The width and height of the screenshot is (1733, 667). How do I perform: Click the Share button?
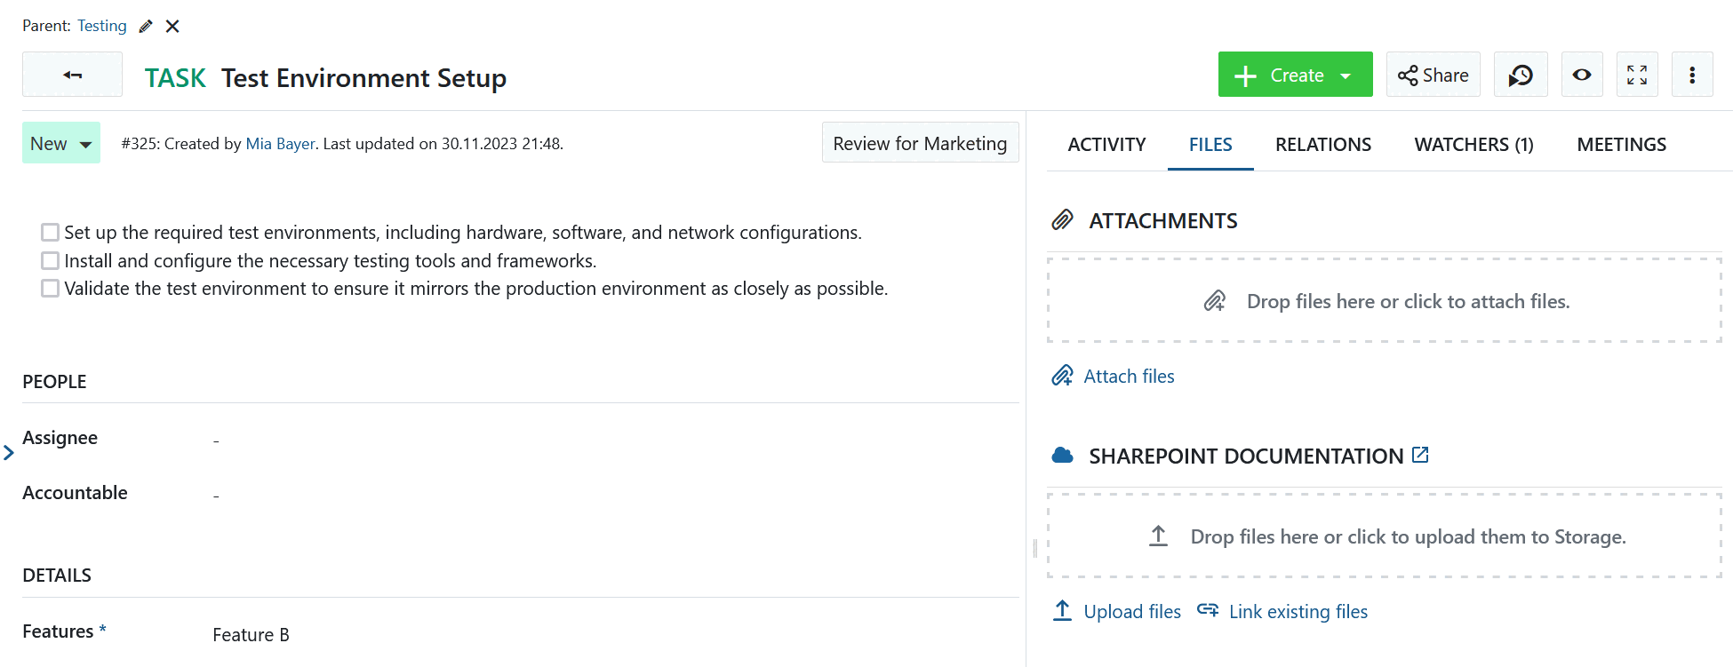coord(1433,75)
